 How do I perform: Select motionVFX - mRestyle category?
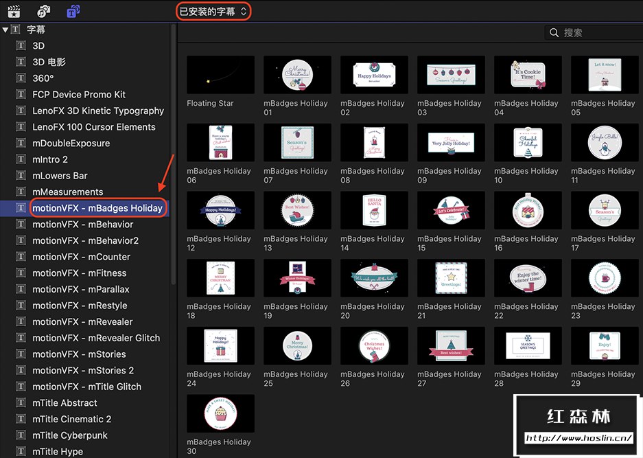coord(80,306)
